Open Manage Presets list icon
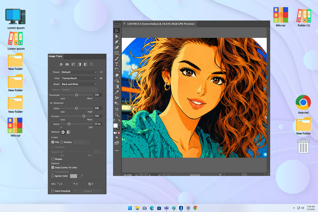Viewport: 318px width, 212px height. (x=101, y=72)
